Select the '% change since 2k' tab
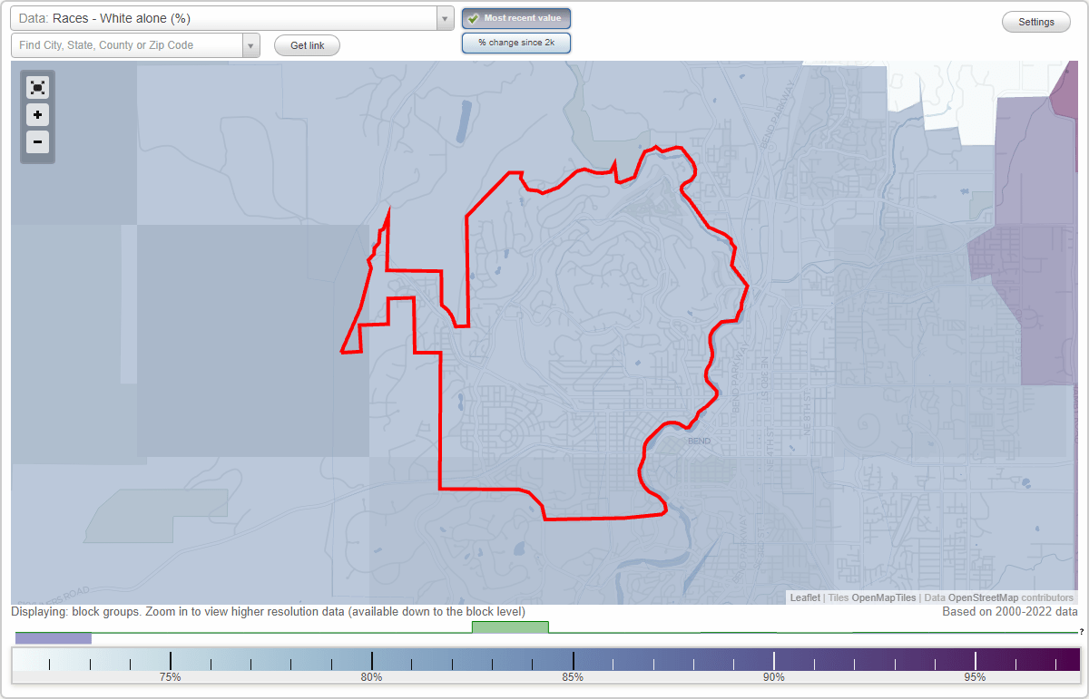 point(515,42)
